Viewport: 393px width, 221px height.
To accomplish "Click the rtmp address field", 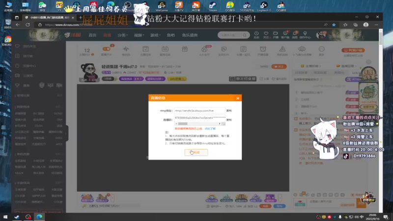I will click(200, 110).
